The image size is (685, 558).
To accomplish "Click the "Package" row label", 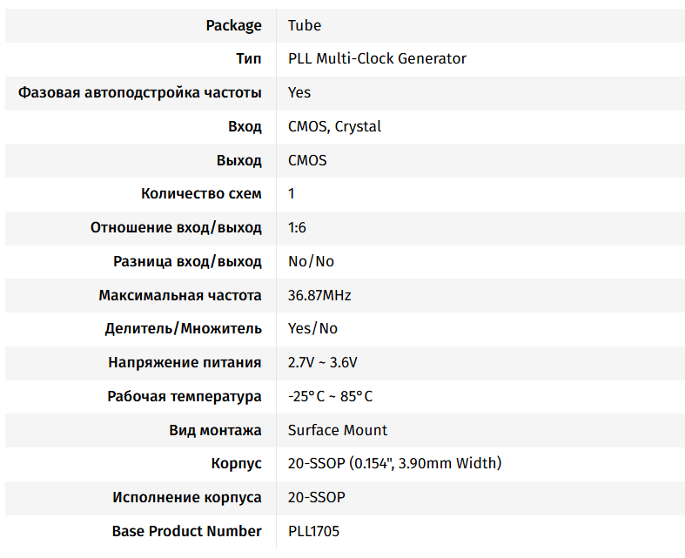I will (x=233, y=25).
